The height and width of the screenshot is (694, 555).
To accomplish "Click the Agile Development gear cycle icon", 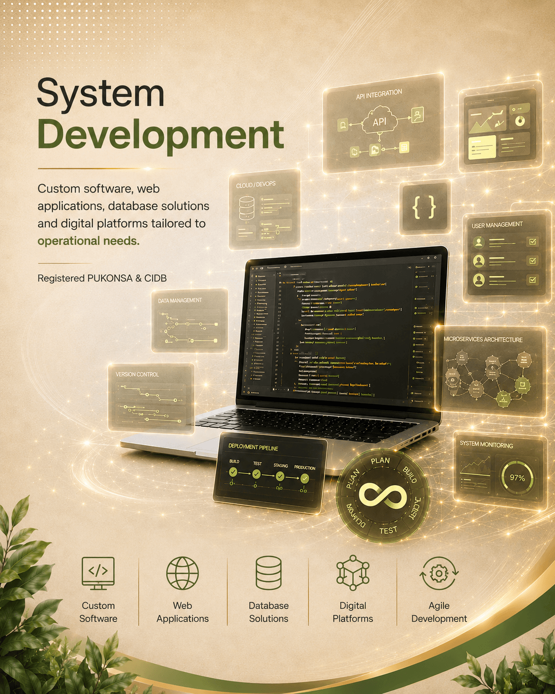I will click(x=439, y=573).
